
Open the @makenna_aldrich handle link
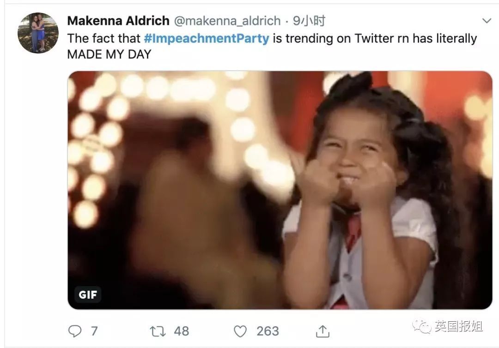point(227,21)
